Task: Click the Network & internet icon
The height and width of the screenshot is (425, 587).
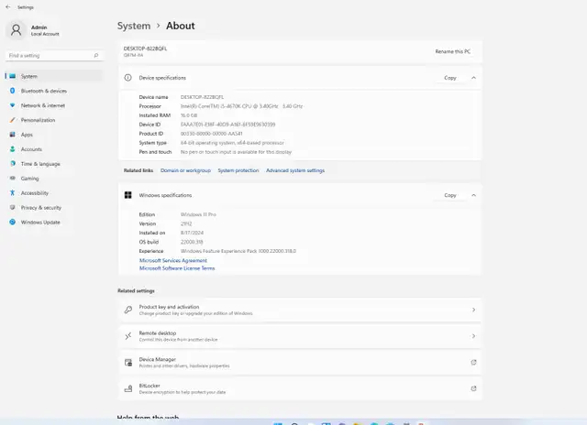Action: point(12,105)
